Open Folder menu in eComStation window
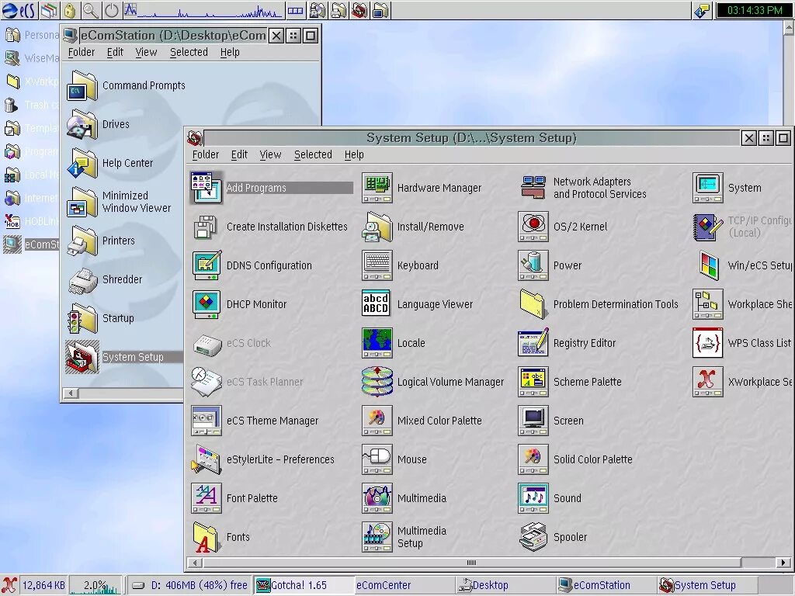Screen dimensions: 795x596 81,52
